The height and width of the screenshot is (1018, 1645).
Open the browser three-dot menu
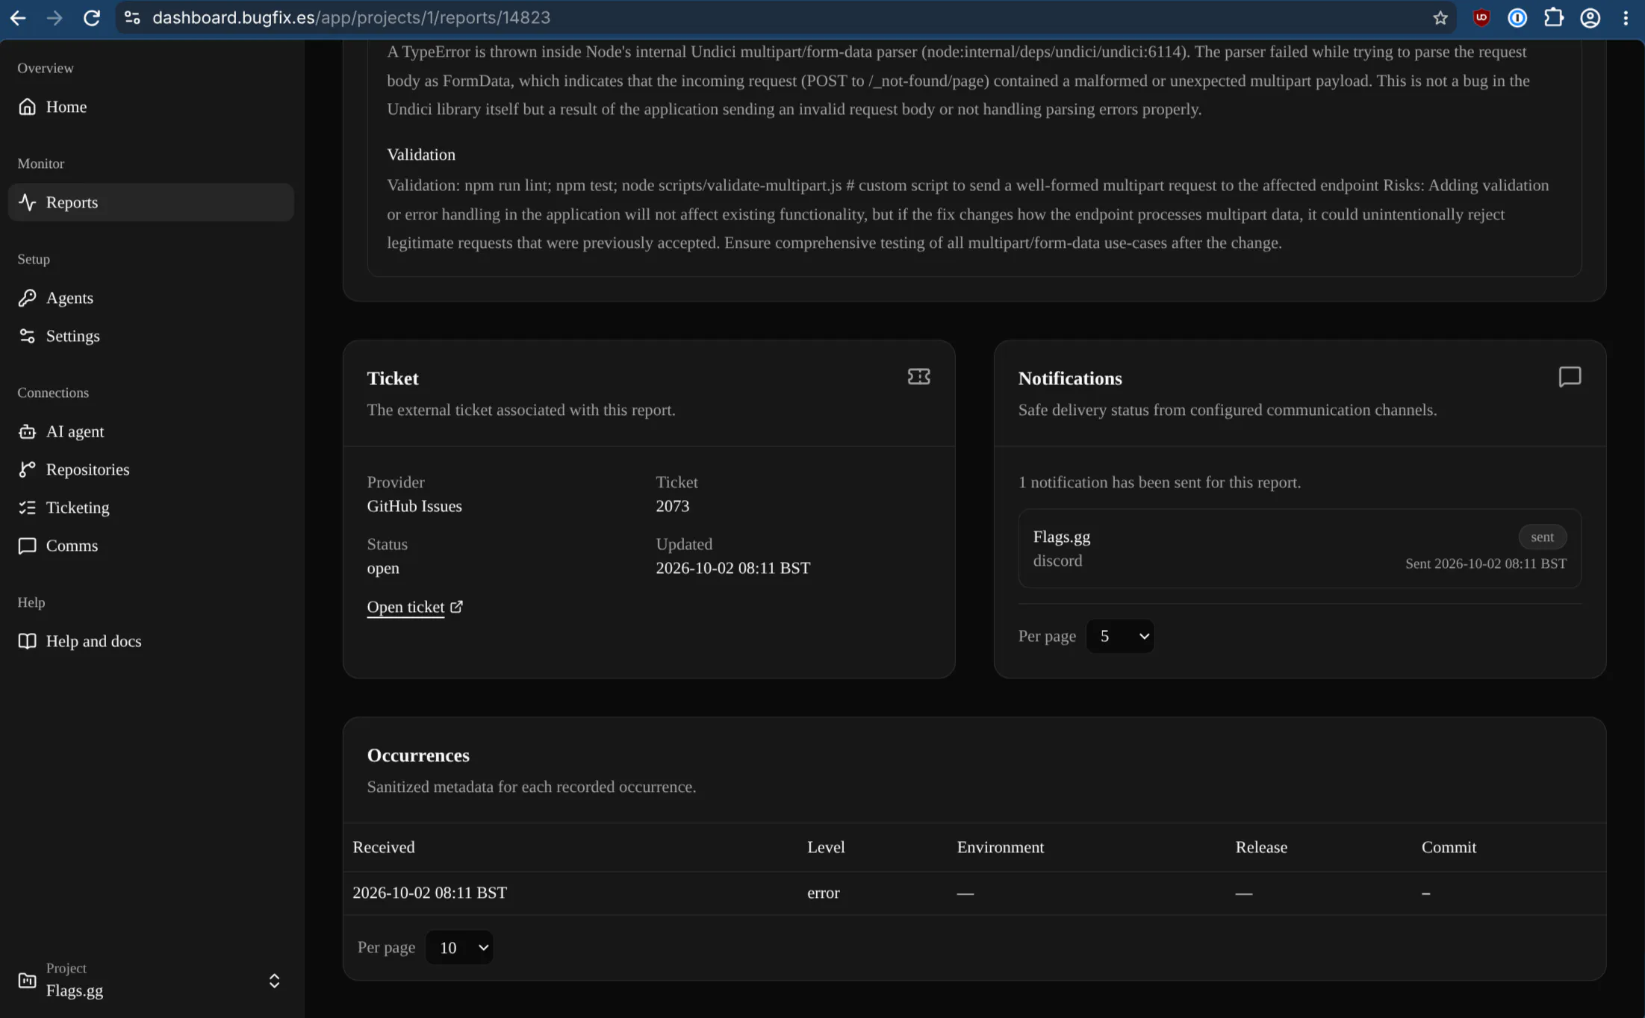pyautogui.click(x=1626, y=18)
